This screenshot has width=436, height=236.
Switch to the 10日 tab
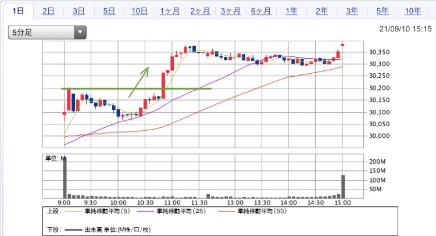[x=140, y=11]
